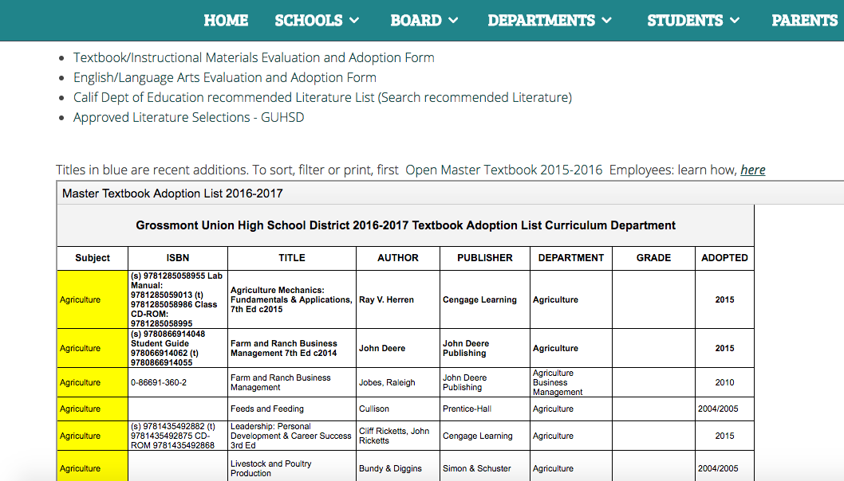Select the Feeds and Feeding title cell
844x481 pixels.
(x=267, y=409)
